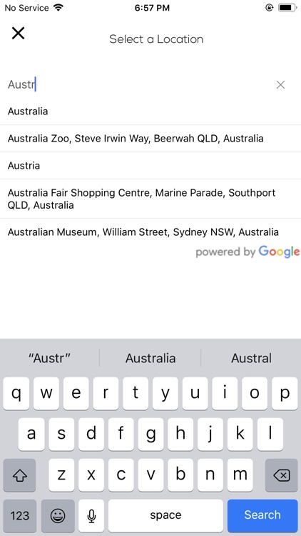This screenshot has height=536, width=301.
Task: Choose Australia Zoo, Steve Irwin Way result
Action: pos(150,139)
